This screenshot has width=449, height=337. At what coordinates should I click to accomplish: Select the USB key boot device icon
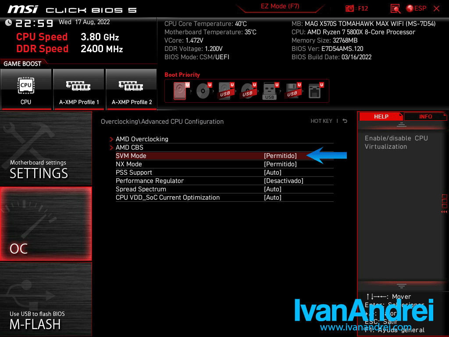coord(270,91)
